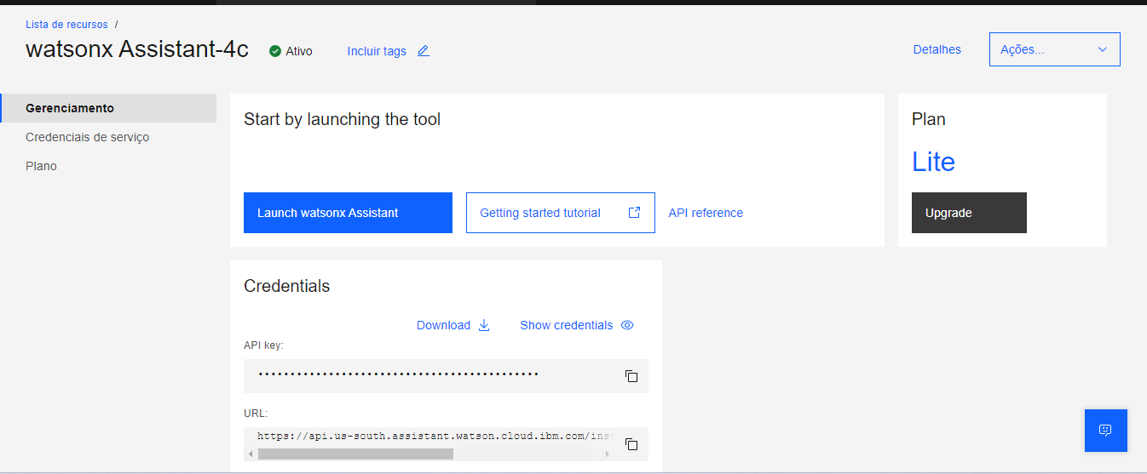Viewport: 1147px width, 474px height.
Task: Click the API key: label
Action: point(263,346)
